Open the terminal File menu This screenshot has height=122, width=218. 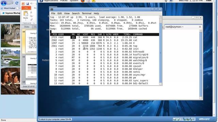[x=53, y=14]
